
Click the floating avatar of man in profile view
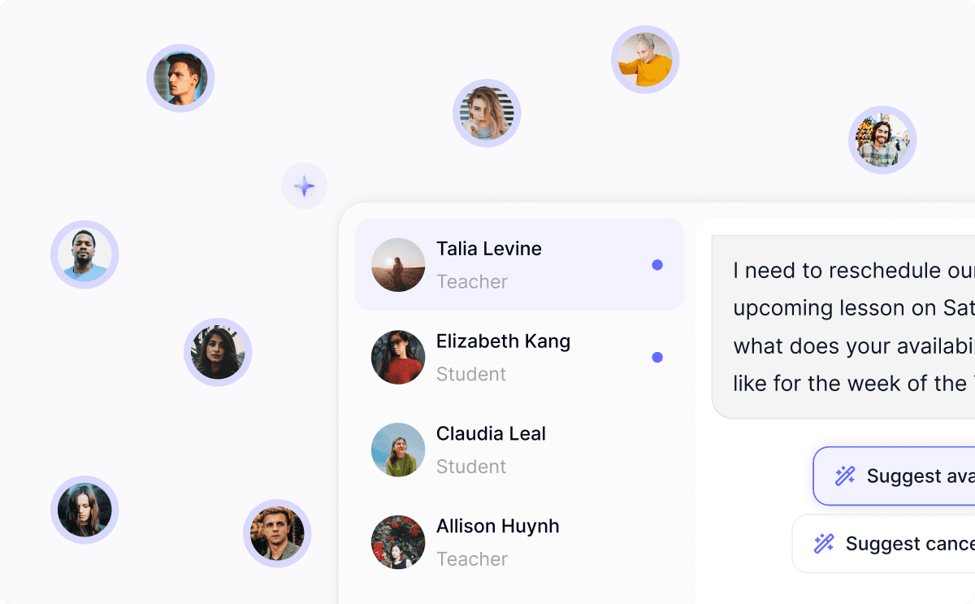point(180,78)
